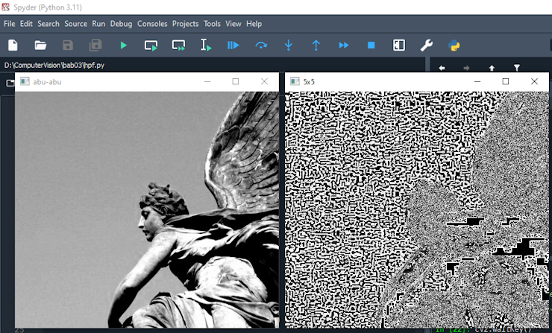Click the abu-abu window system menu icon
This screenshot has height=333, width=552.
tap(25, 82)
